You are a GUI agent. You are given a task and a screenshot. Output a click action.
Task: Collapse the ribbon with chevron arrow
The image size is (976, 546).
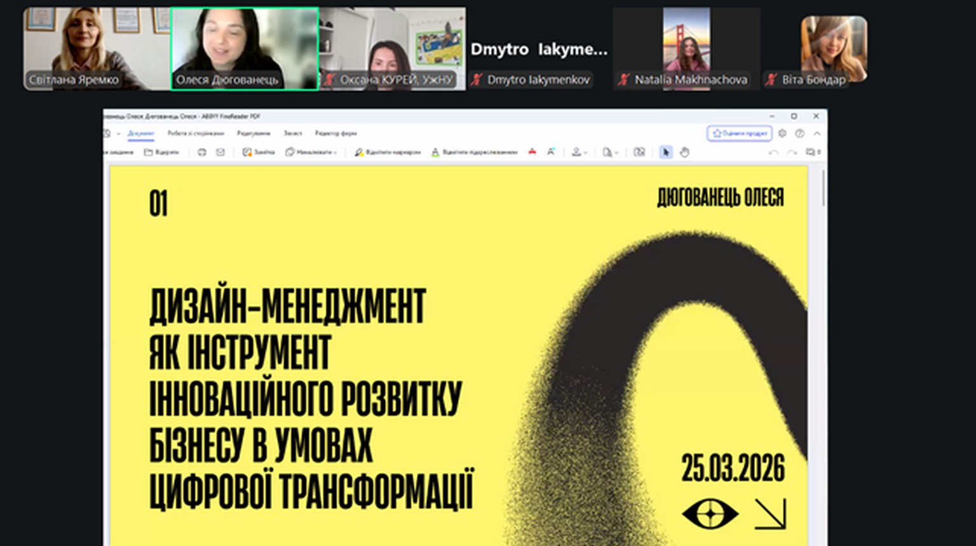tap(817, 133)
